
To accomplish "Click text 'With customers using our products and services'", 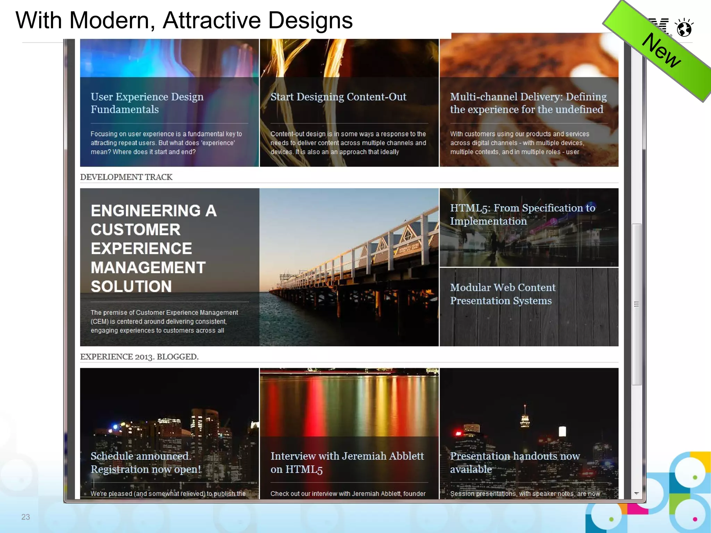I will 520,134.
